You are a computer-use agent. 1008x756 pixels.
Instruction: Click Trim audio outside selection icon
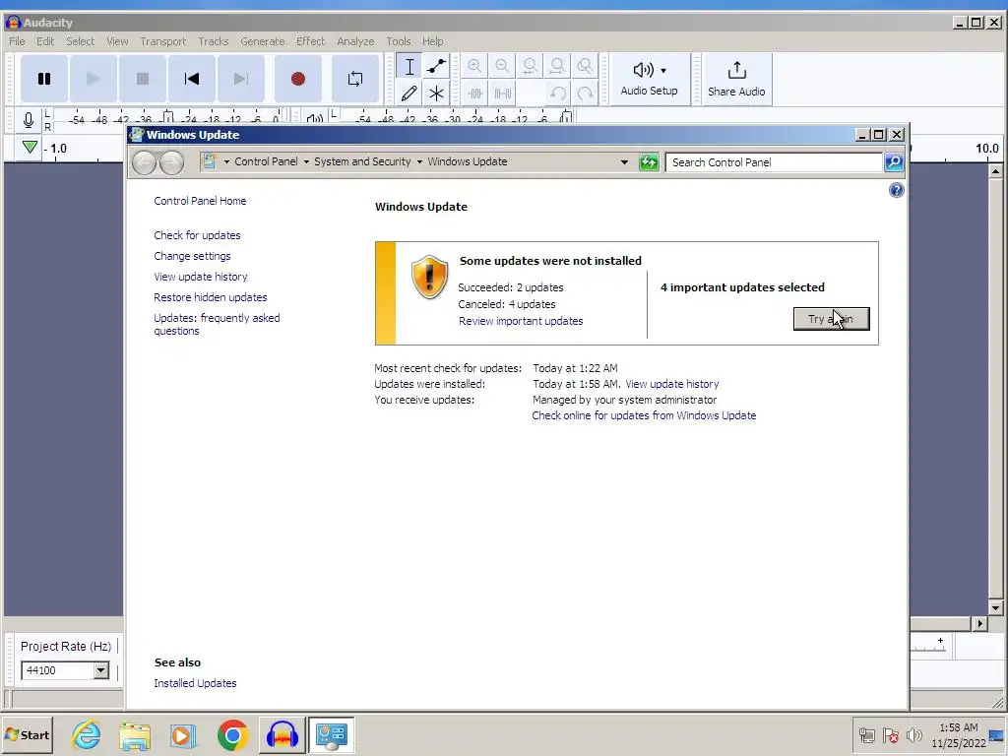[474, 94]
